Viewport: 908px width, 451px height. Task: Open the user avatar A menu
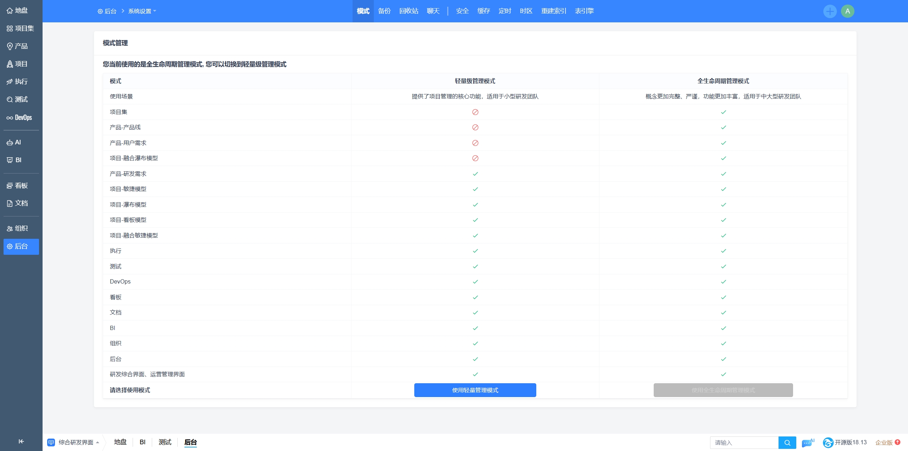pos(847,11)
